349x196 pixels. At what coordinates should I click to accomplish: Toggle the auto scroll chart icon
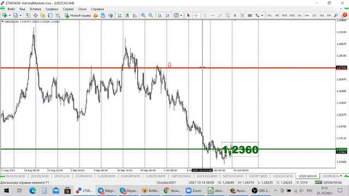click(160, 15)
